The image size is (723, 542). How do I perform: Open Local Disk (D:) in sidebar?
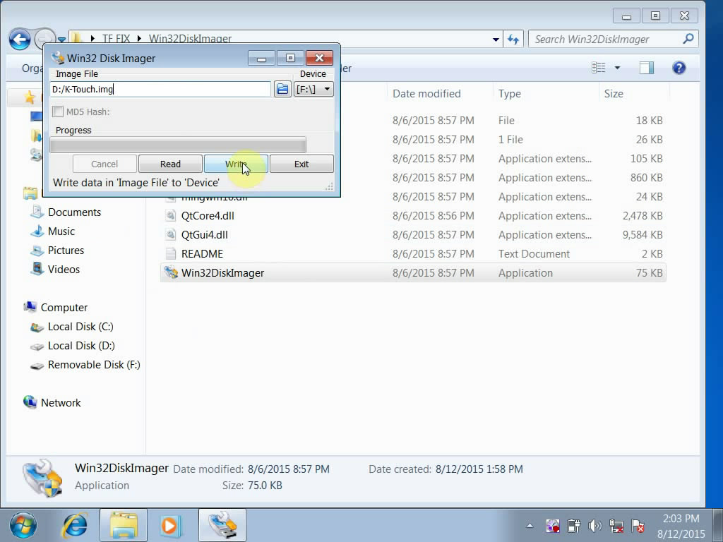click(x=81, y=346)
